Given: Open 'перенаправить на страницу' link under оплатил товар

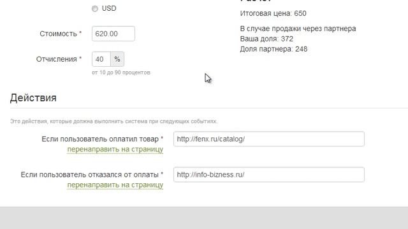Looking at the screenshot, I should pos(115,149).
